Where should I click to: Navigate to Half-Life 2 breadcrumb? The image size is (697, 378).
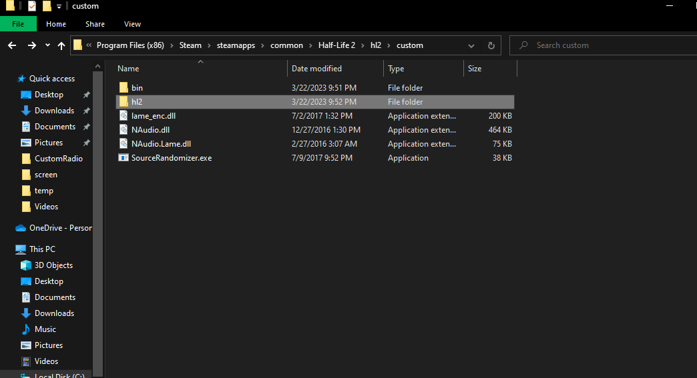pyautogui.click(x=336, y=45)
